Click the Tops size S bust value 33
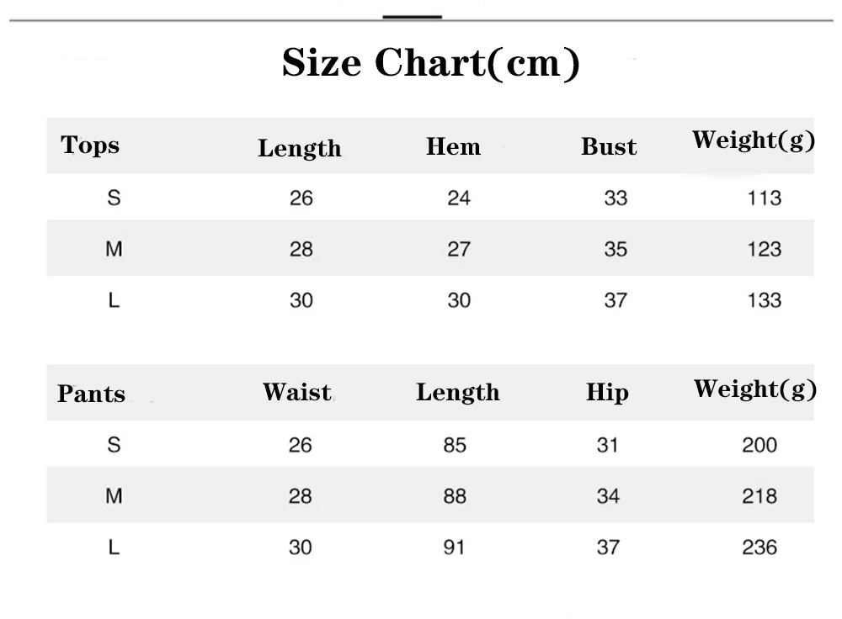842x619 pixels. (616, 198)
